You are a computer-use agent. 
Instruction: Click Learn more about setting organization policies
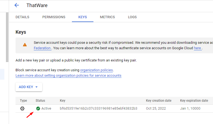click(x=68, y=75)
